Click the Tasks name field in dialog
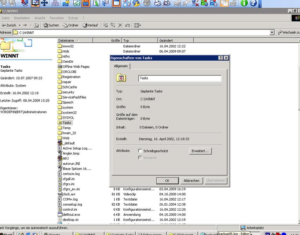 [x=180, y=78]
